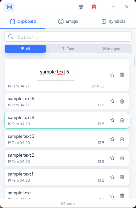This screenshot has width=136, height=208.
Task: Remove sample text 1 using its trash icon
Action: [122, 177]
